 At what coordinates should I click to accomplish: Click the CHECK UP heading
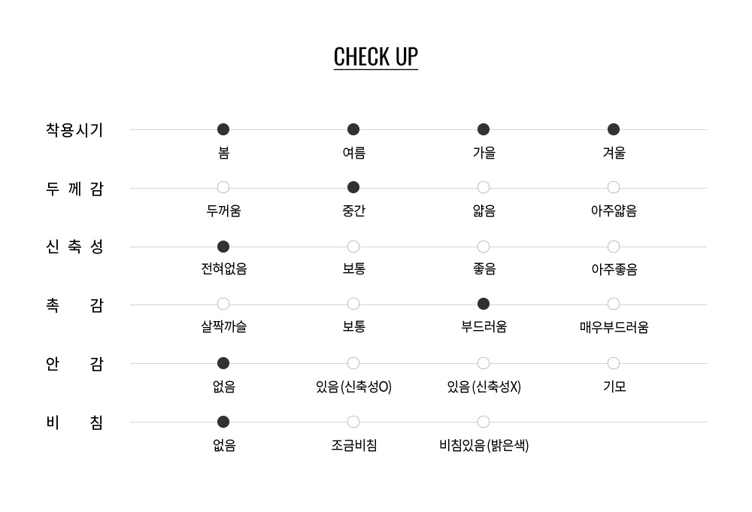(375, 57)
